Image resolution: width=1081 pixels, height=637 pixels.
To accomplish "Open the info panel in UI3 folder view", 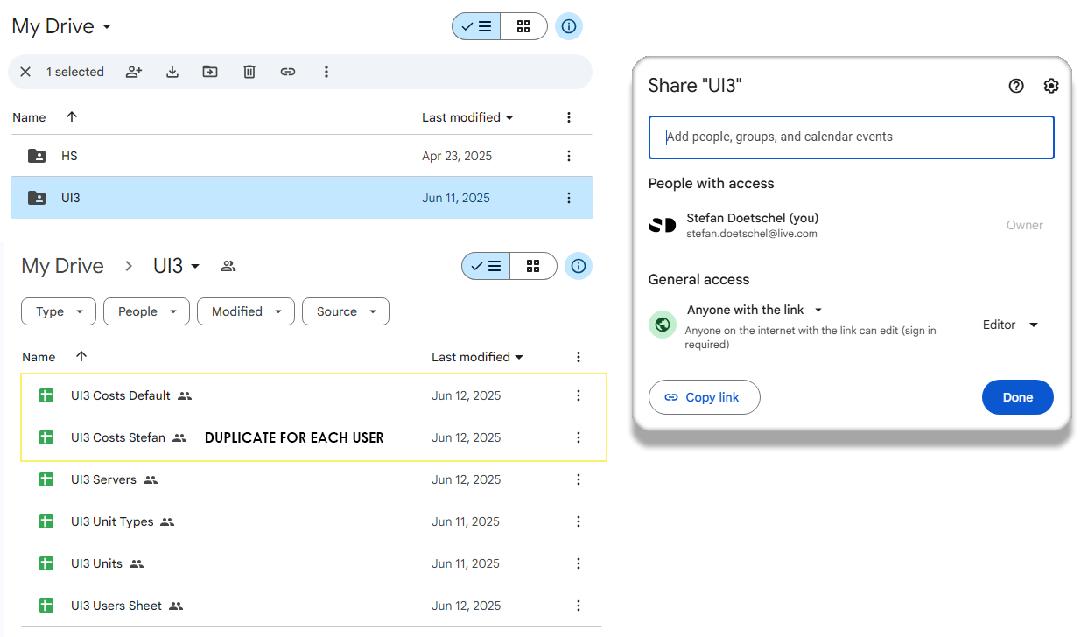I will coord(579,266).
